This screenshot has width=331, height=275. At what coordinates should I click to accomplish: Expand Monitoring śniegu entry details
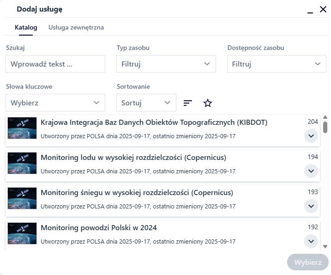tap(311, 206)
